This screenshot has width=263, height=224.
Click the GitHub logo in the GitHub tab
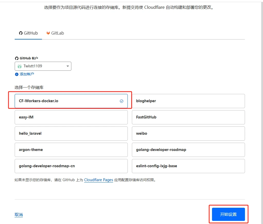(x=21, y=33)
